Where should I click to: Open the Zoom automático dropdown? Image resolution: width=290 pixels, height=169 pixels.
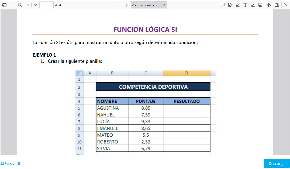[148, 5]
